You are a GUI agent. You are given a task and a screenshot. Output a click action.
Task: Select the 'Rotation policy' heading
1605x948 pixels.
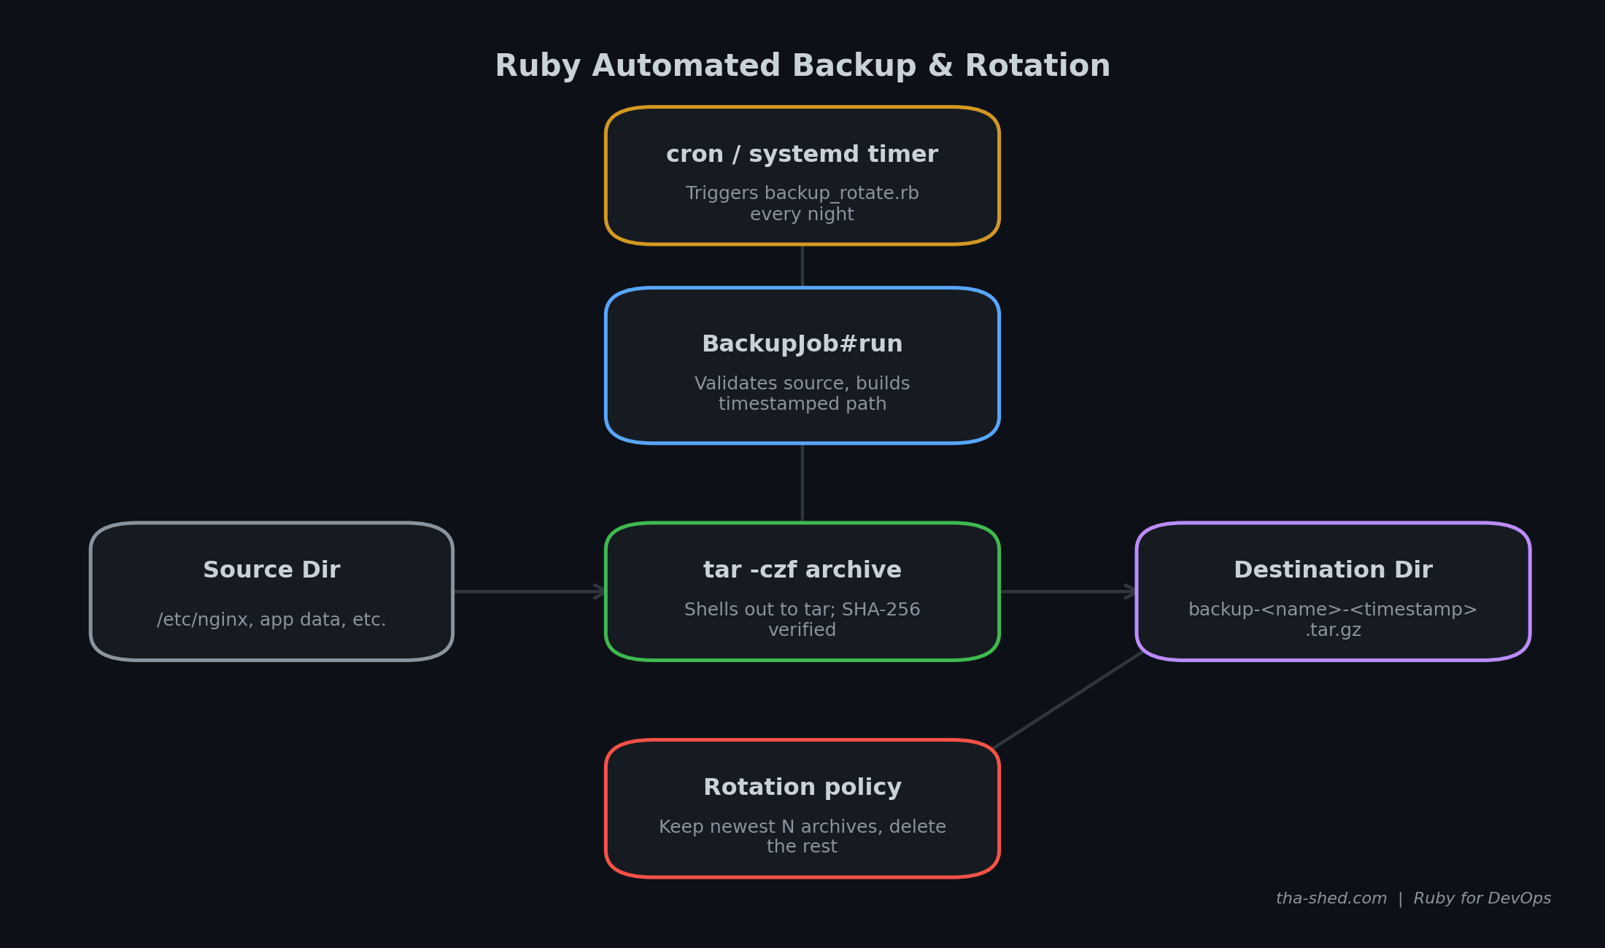[x=802, y=788]
